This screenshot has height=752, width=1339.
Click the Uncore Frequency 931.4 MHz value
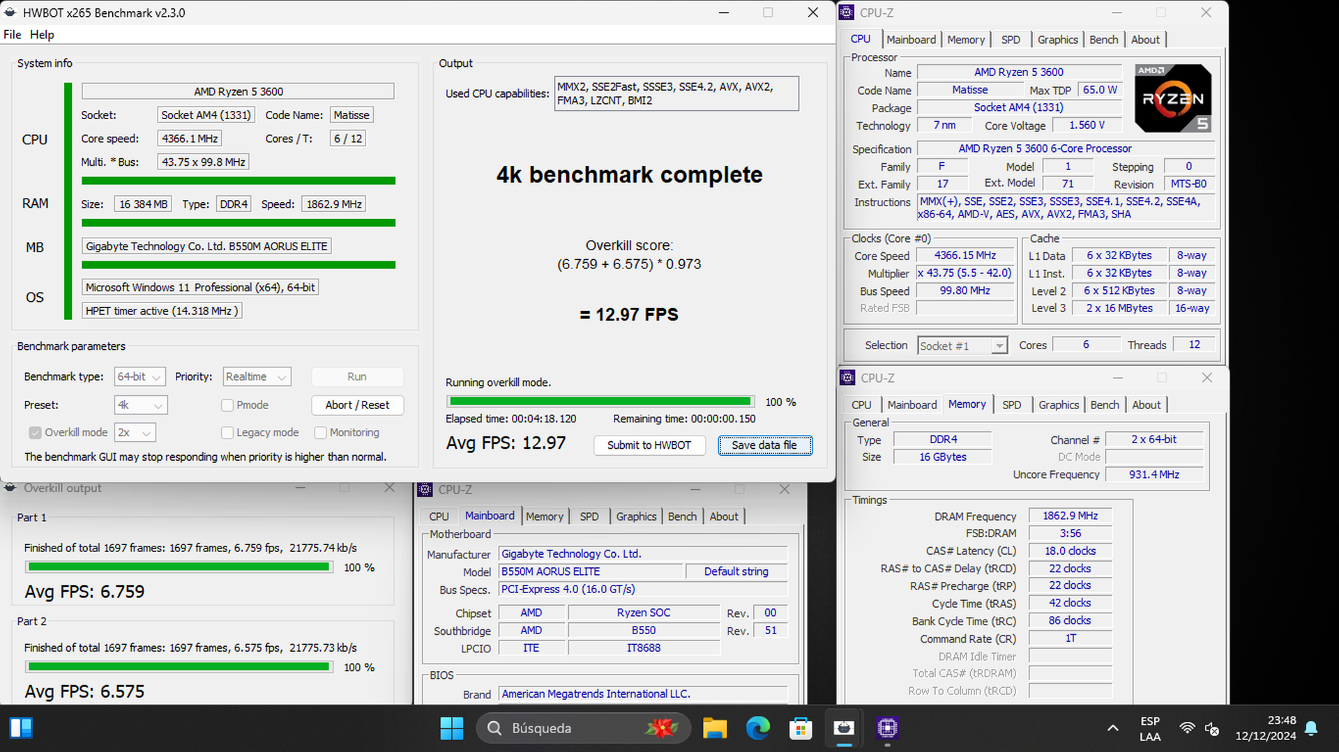tap(1154, 475)
